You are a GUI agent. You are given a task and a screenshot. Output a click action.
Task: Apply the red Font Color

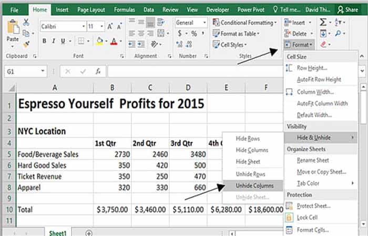tap(114, 41)
